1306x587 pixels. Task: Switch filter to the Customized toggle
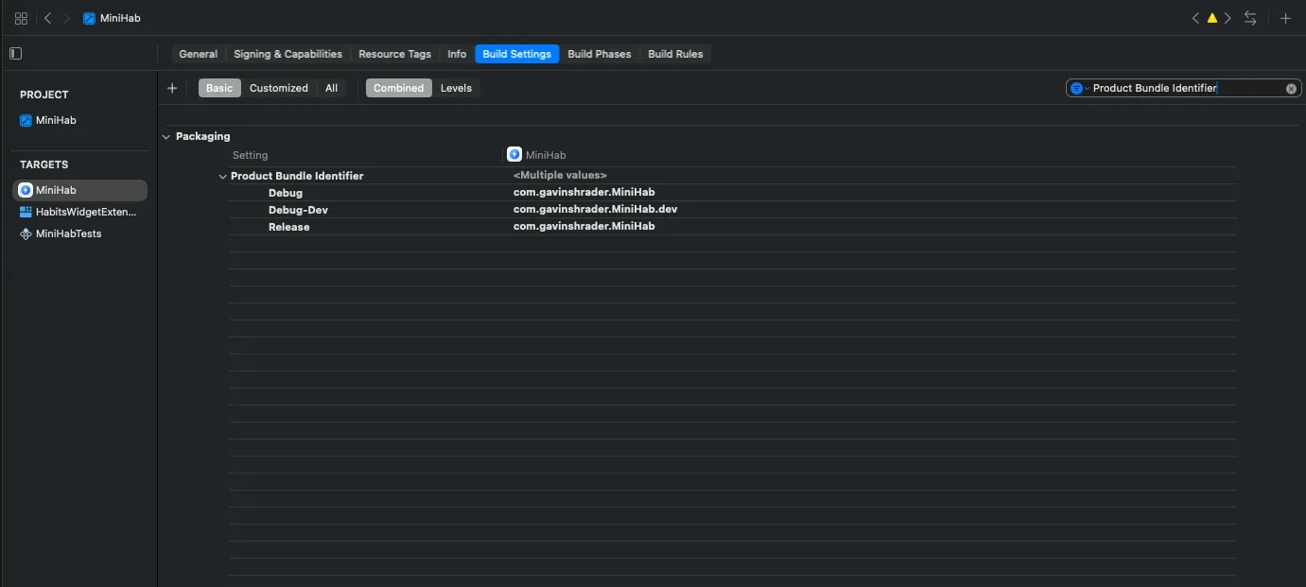pos(279,88)
